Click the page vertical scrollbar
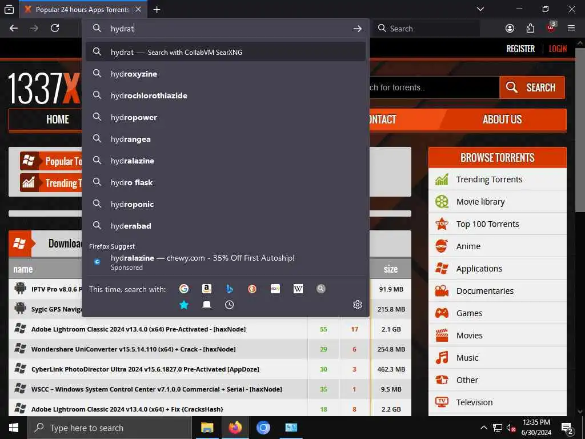Image resolution: width=585 pixels, height=439 pixels. pyautogui.click(x=580, y=129)
